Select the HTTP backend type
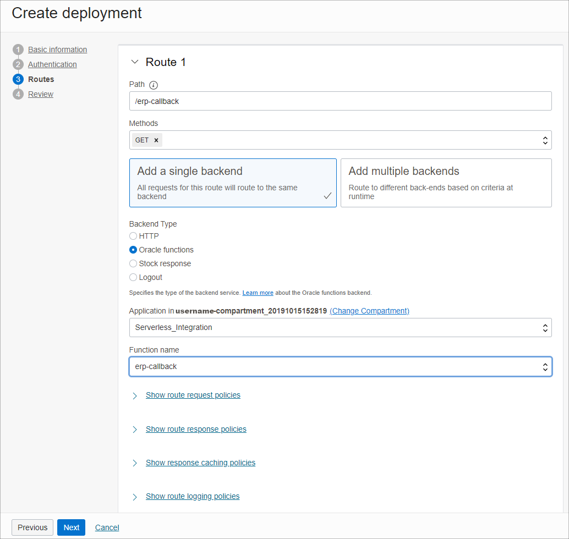Image resolution: width=569 pixels, height=539 pixels. (133, 236)
